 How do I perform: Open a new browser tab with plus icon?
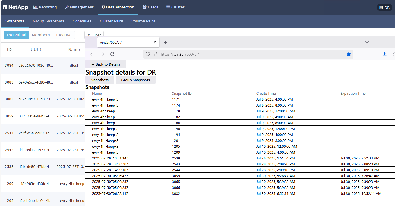coord(166,42)
